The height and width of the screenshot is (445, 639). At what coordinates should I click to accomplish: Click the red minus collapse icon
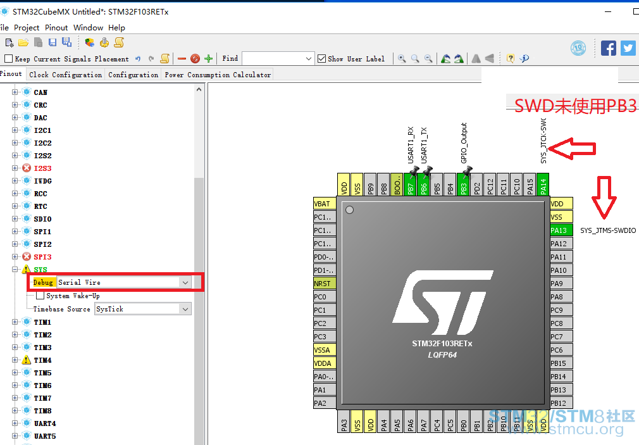point(182,59)
